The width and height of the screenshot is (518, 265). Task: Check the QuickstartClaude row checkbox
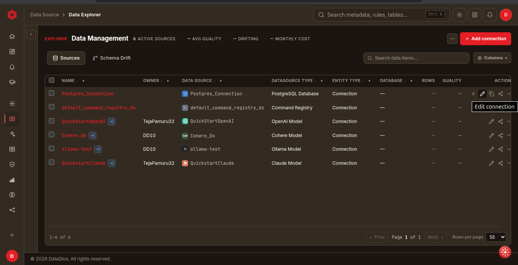pyautogui.click(x=52, y=162)
